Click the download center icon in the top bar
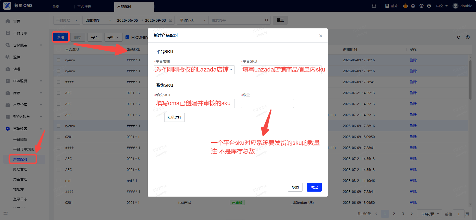The height and width of the screenshot is (220, 476). point(413,6)
